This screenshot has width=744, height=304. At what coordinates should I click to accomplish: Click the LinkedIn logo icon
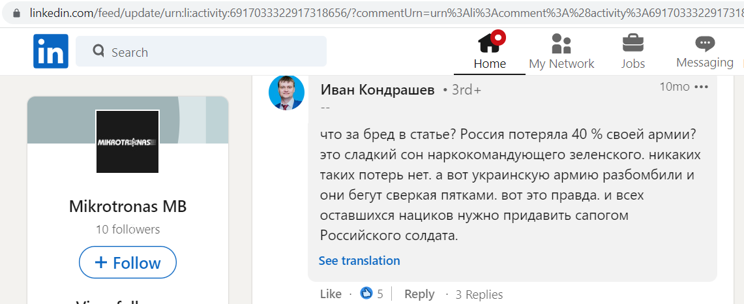click(51, 52)
